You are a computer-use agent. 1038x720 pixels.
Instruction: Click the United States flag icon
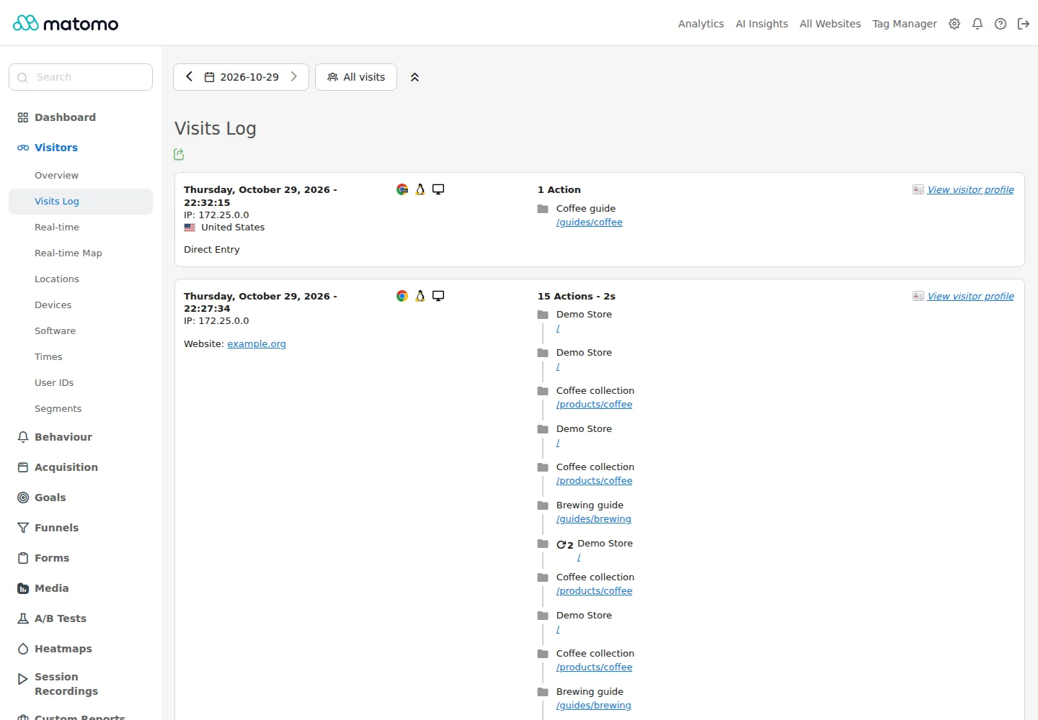[190, 228]
